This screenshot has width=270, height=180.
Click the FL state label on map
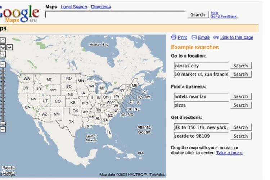click(108, 132)
